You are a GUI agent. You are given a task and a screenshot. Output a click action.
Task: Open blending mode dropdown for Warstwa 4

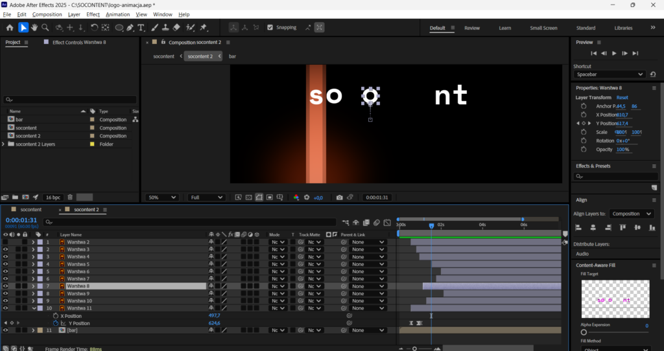[277, 256]
